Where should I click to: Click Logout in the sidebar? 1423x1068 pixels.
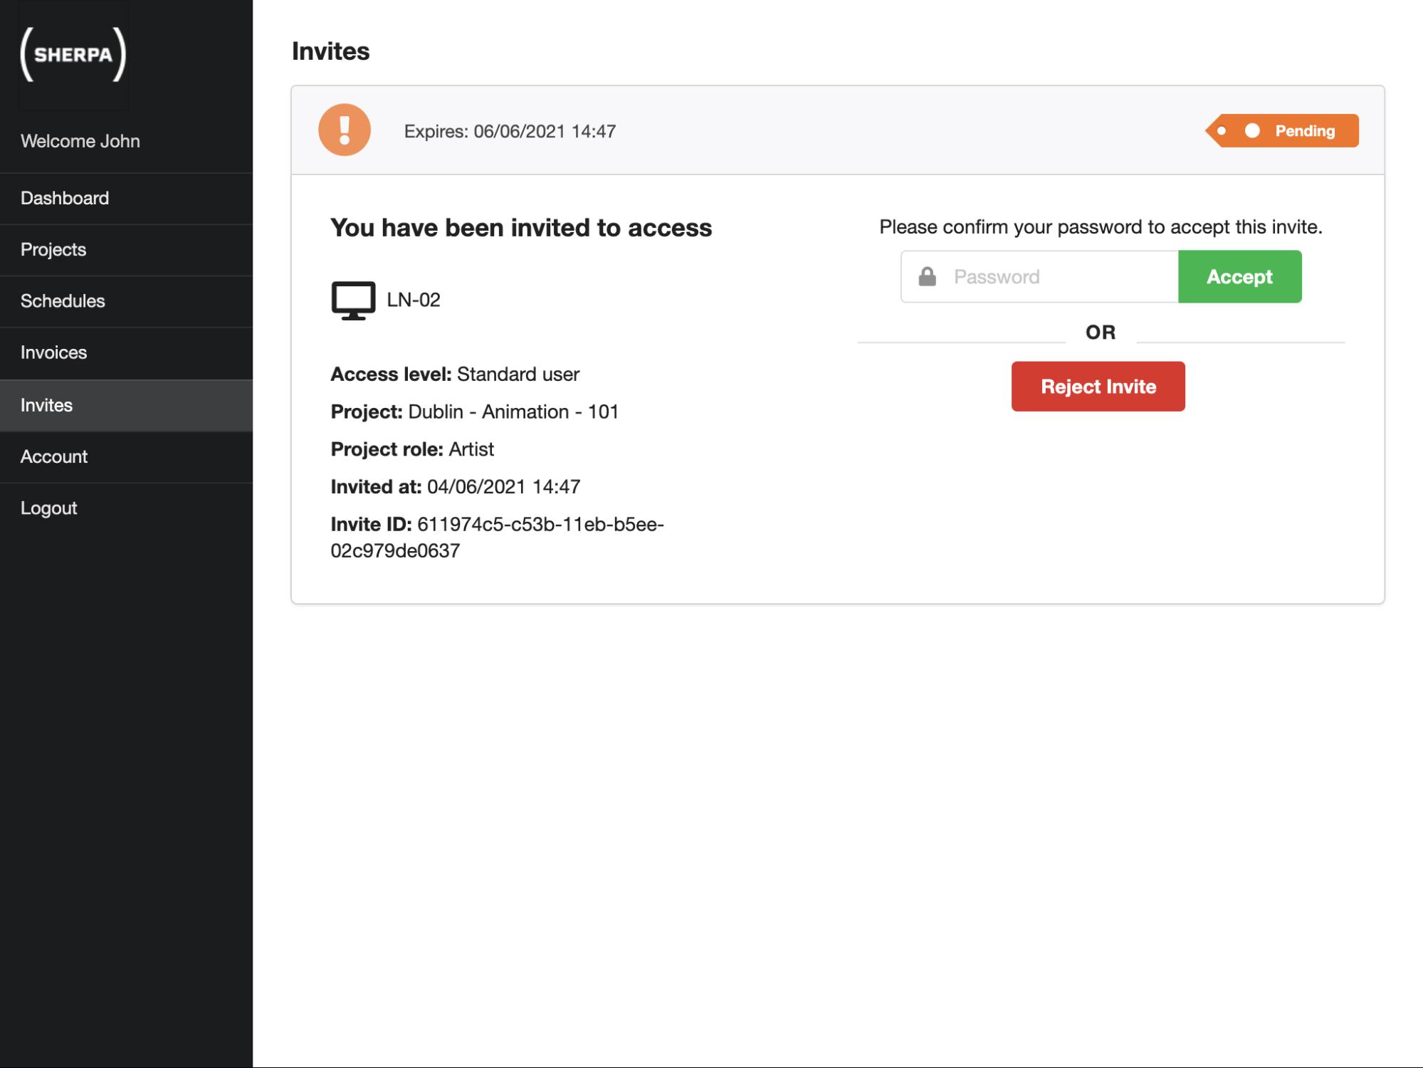(48, 508)
